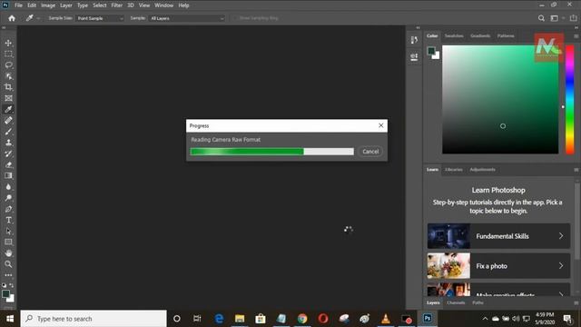Open the Learn panel flyout menu
The height and width of the screenshot is (327, 581).
coord(576,170)
